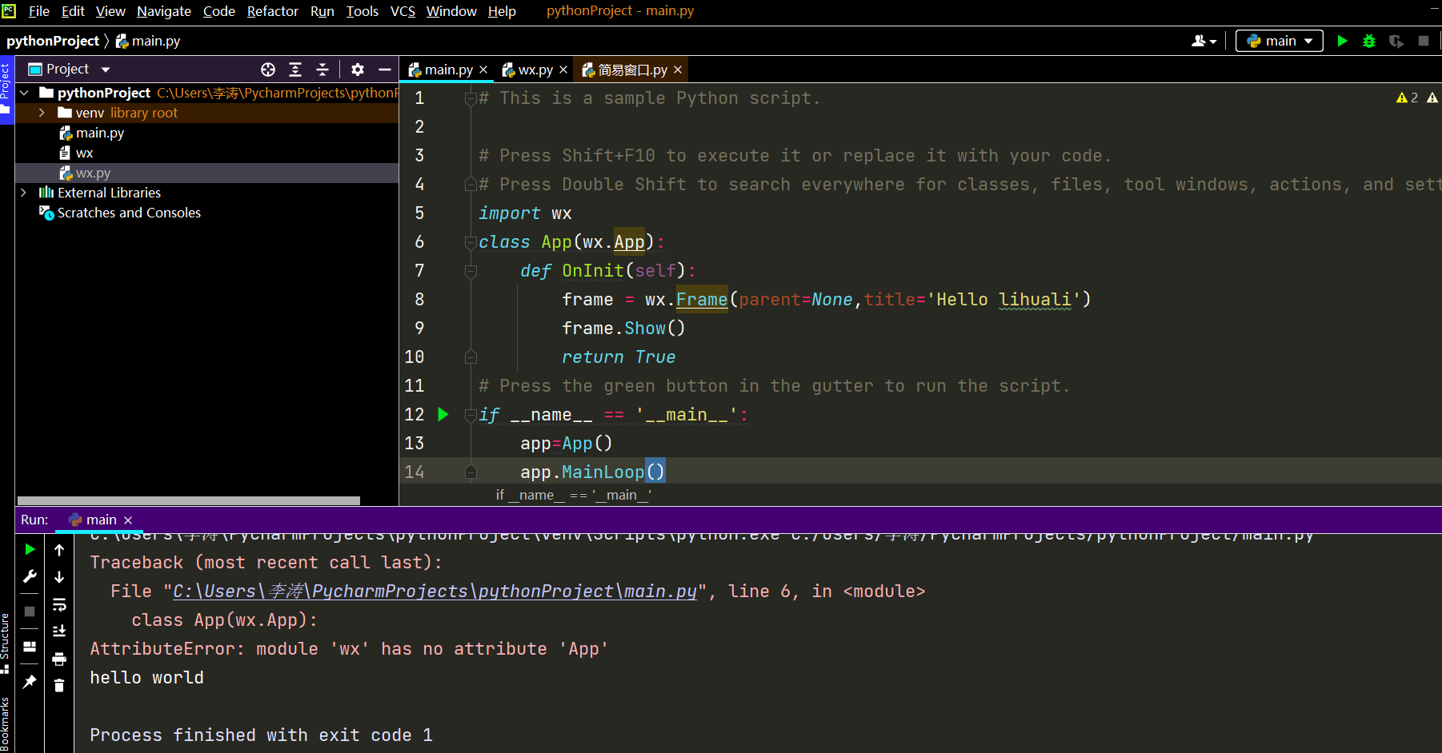Print the Run console output
1442x753 pixels.
click(x=59, y=659)
